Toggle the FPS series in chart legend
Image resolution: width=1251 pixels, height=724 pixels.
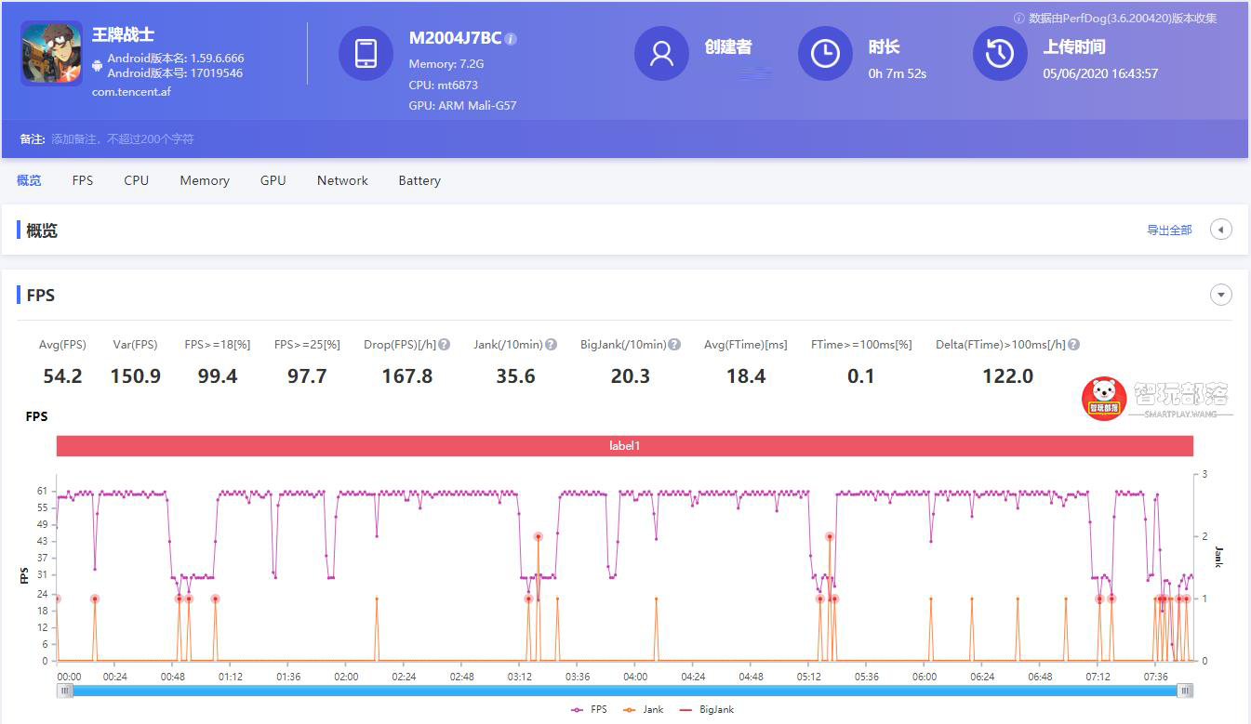coord(589,709)
